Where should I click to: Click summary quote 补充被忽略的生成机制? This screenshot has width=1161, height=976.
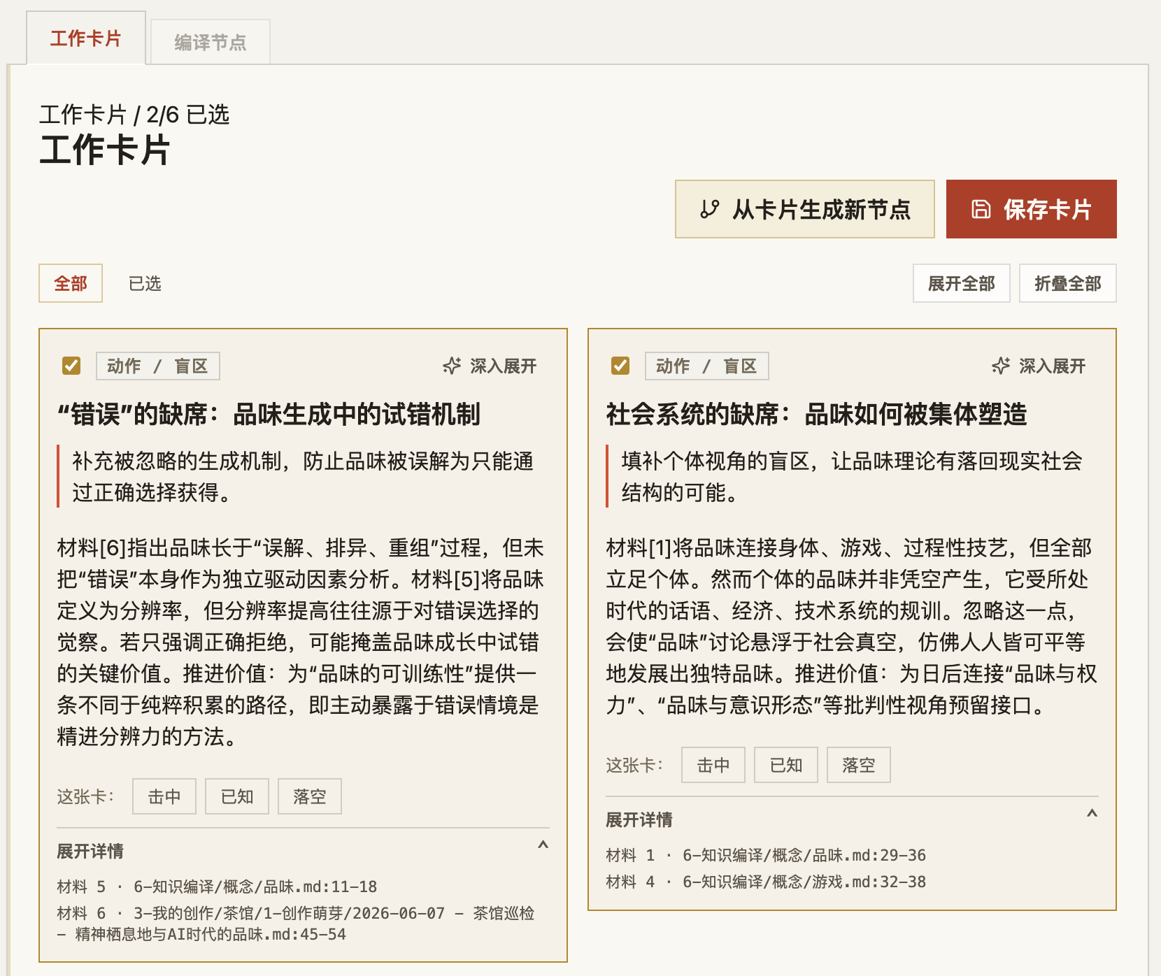click(303, 477)
